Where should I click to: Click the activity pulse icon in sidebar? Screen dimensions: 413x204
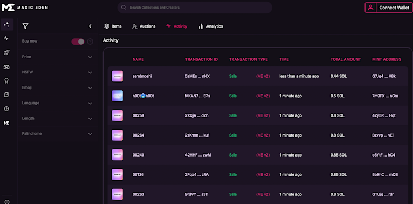(x=6, y=38)
